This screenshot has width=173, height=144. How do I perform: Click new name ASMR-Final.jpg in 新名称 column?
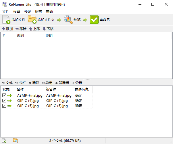59,96
